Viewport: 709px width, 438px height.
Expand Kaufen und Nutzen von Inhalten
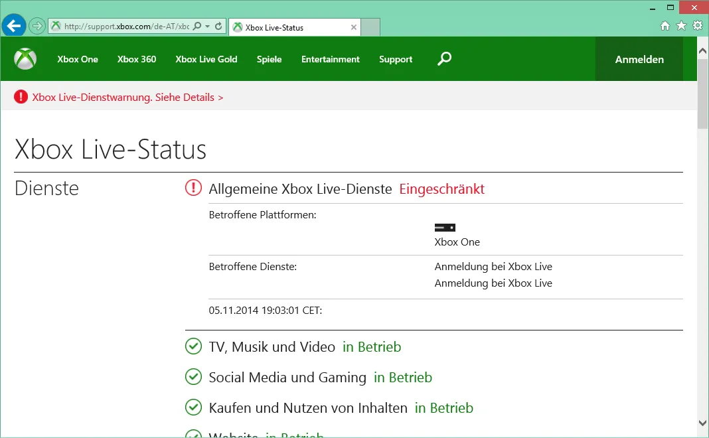[x=308, y=407]
